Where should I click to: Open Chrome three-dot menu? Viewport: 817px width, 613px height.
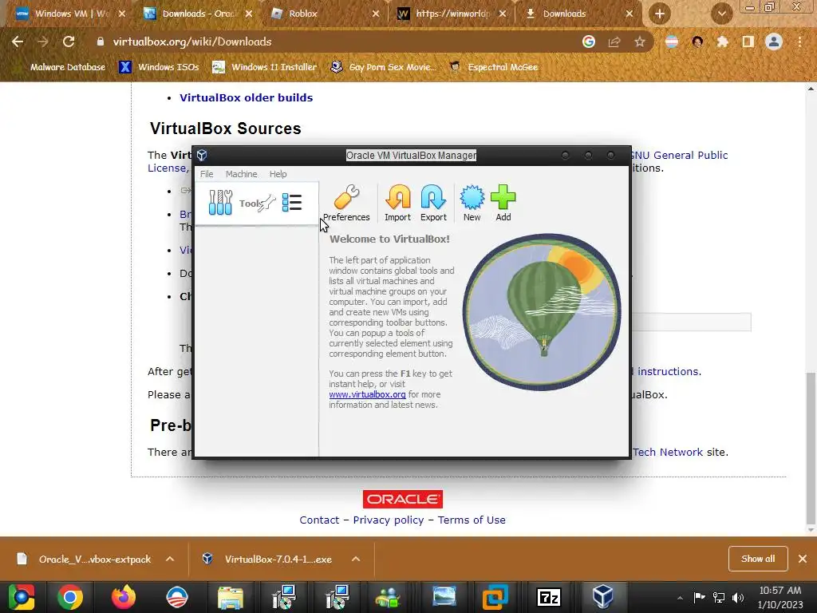(x=799, y=42)
